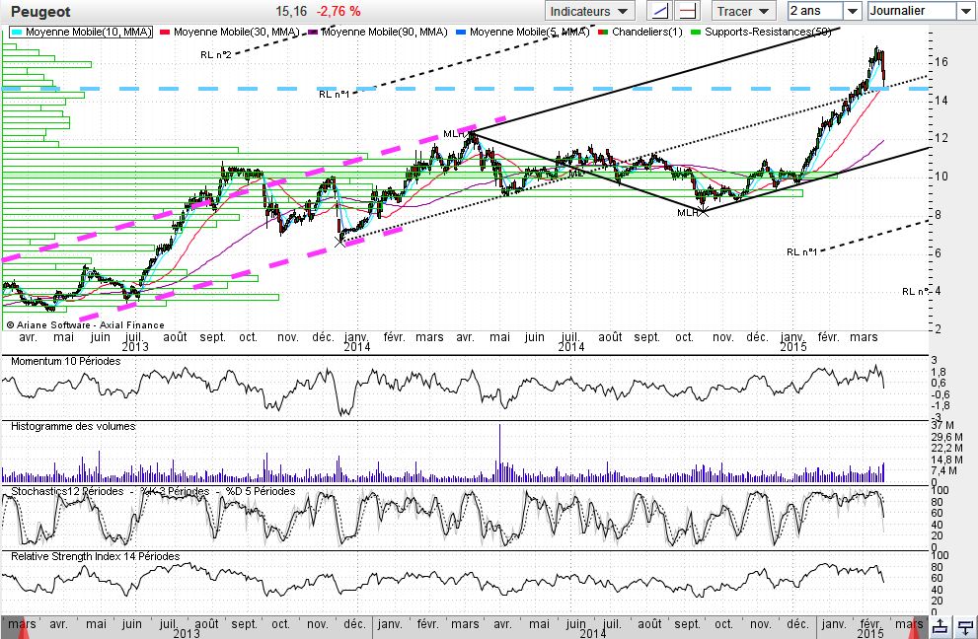This screenshot has height=639, width=978.
Task: Click the download-style arrow icon at bottom right
Action: pos(965,626)
